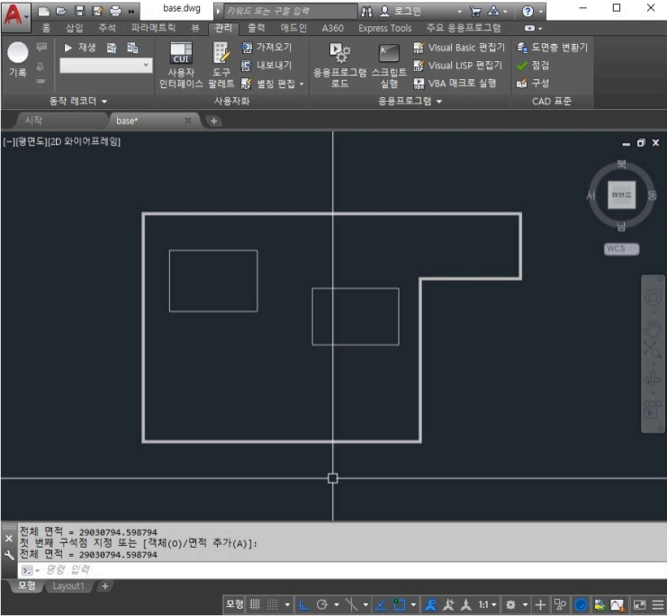Click the 내보내기 export customization button
This screenshot has width=667, height=616.
[266, 66]
